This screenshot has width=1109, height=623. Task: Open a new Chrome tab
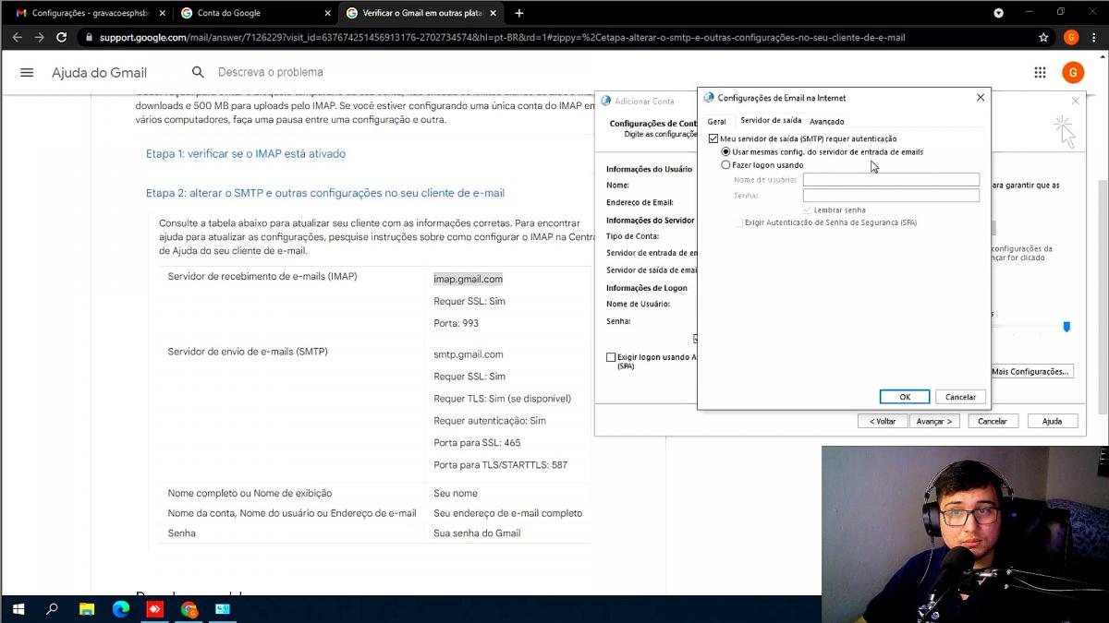[519, 13]
